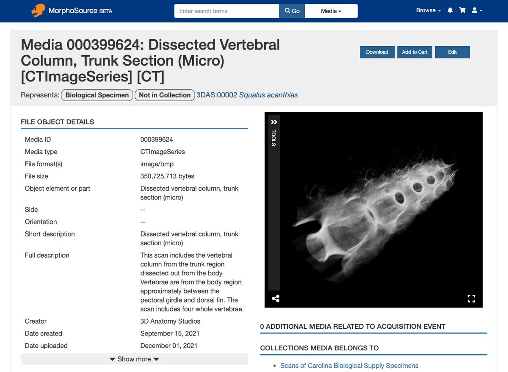
Task: Open the 3DAS:00002 Squalus acanthias link
Action: [x=247, y=95]
